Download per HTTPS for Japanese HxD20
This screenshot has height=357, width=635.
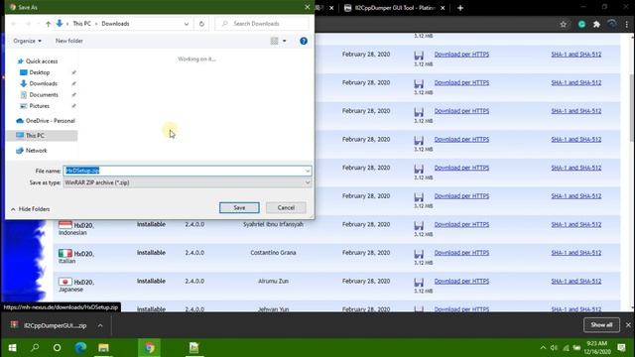pyautogui.click(x=461, y=282)
